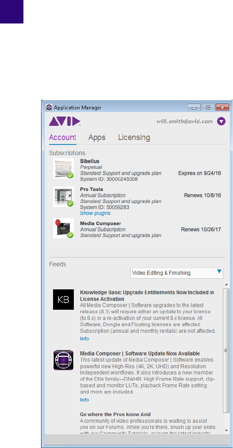The height and width of the screenshot is (448, 233).
Task: Click the feeds scrollbar up arrow
Action: [226, 284]
